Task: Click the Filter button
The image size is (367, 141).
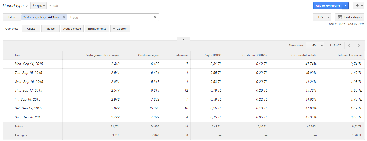Action: (x=12, y=17)
